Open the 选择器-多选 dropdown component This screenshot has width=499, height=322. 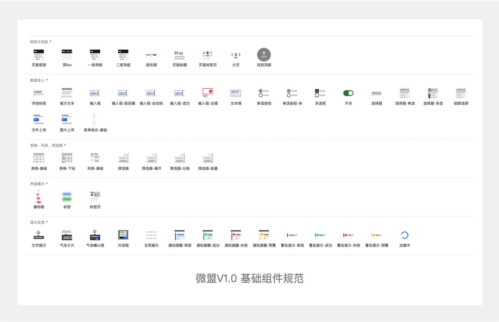(x=433, y=93)
